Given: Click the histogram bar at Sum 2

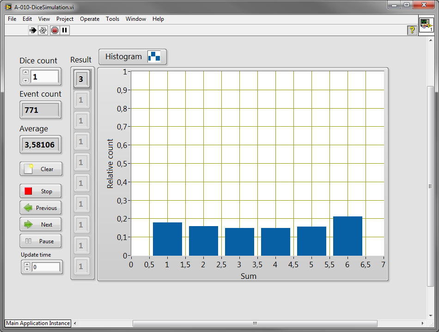Looking at the screenshot, I should click(x=203, y=241).
